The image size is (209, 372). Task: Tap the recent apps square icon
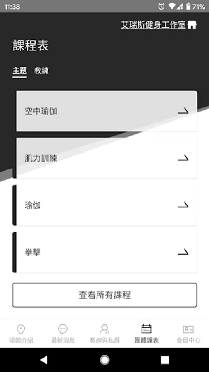pyautogui.click(x=165, y=360)
